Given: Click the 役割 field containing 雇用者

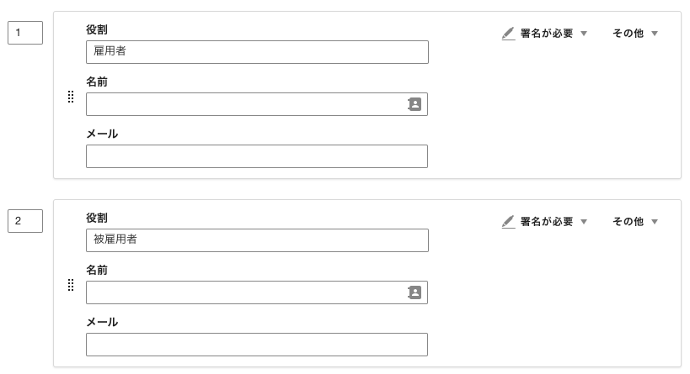Looking at the screenshot, I should pos(257,52).
